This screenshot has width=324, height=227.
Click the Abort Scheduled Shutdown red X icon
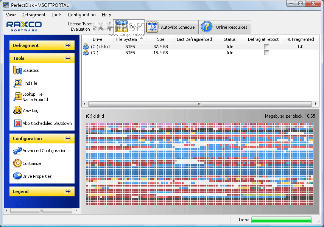[x=18, y=123]
